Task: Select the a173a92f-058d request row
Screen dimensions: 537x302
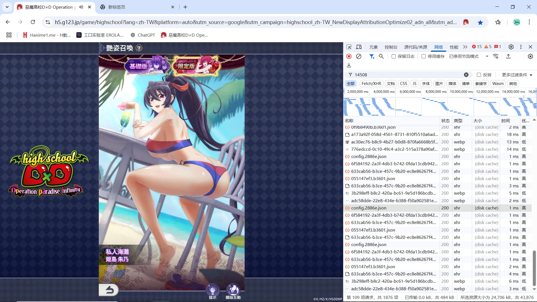Action: 437,135
